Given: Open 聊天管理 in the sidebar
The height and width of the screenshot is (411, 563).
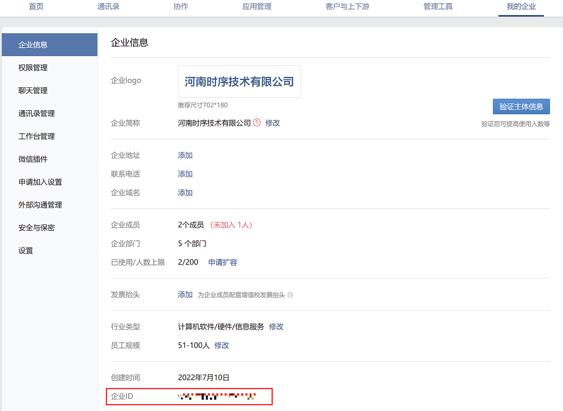Looking at the screenshot, I should [x=33, y=90].
